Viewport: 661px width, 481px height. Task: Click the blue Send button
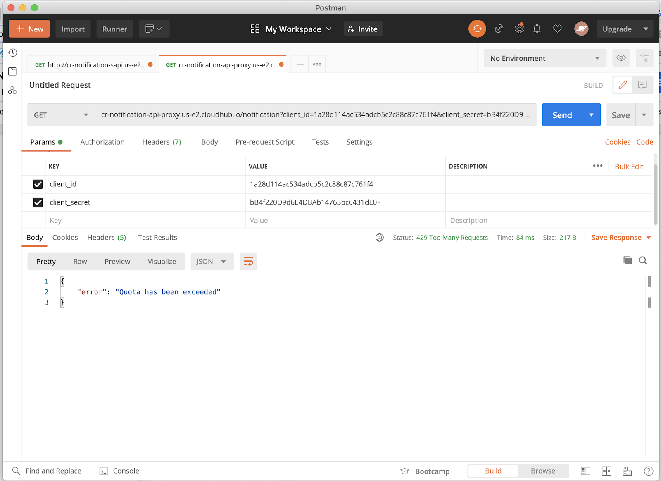pyautogui.click(x=562, y=115)
